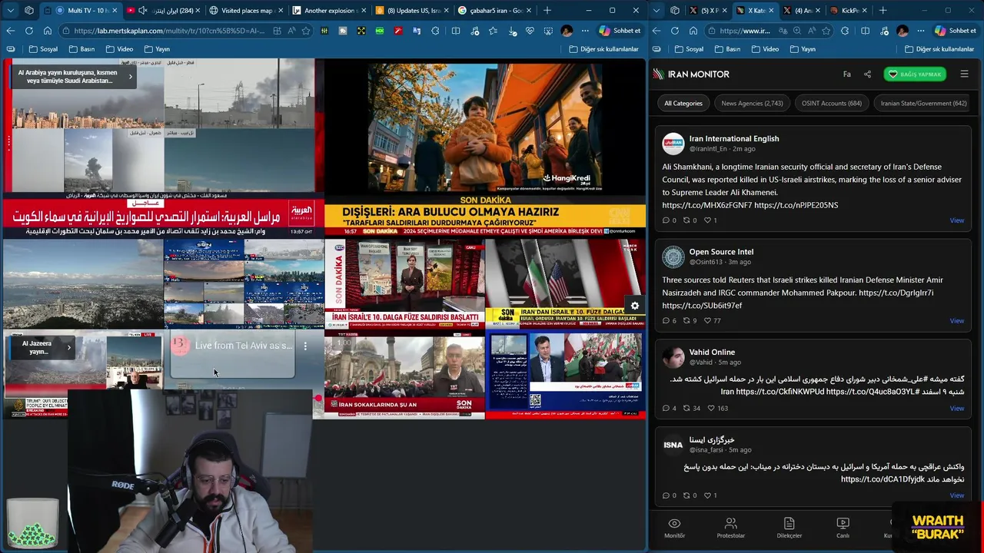Viewport: 984px width, 553px height.
Task: Expand Diğer sık kullanılanlar folder in left window
Action: pos(603,49)
